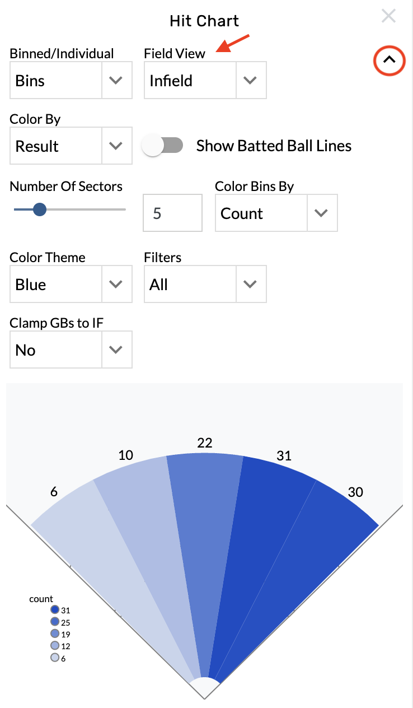This screenshot has height=708, width=413.
Task: Open the Binned/Individual dropdown
Action: tap(71, 81)
